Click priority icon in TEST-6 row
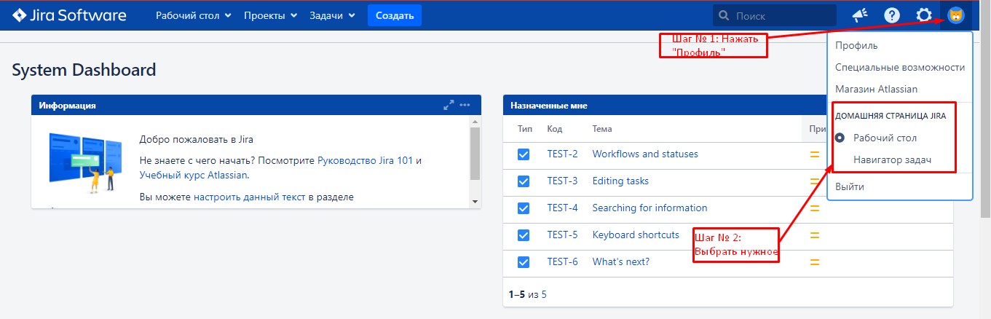Image resolution: width=991 pixels, height=319 pixels. (815, 262)
